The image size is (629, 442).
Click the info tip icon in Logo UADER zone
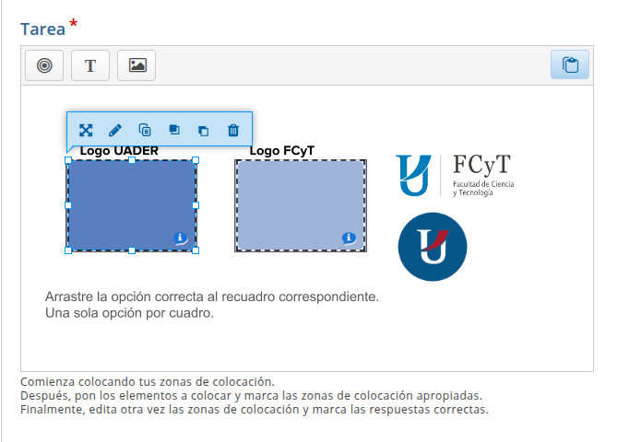coord(180,238)
